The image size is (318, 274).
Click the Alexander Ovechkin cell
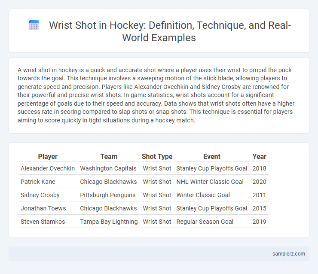click(x=48, y=168)
